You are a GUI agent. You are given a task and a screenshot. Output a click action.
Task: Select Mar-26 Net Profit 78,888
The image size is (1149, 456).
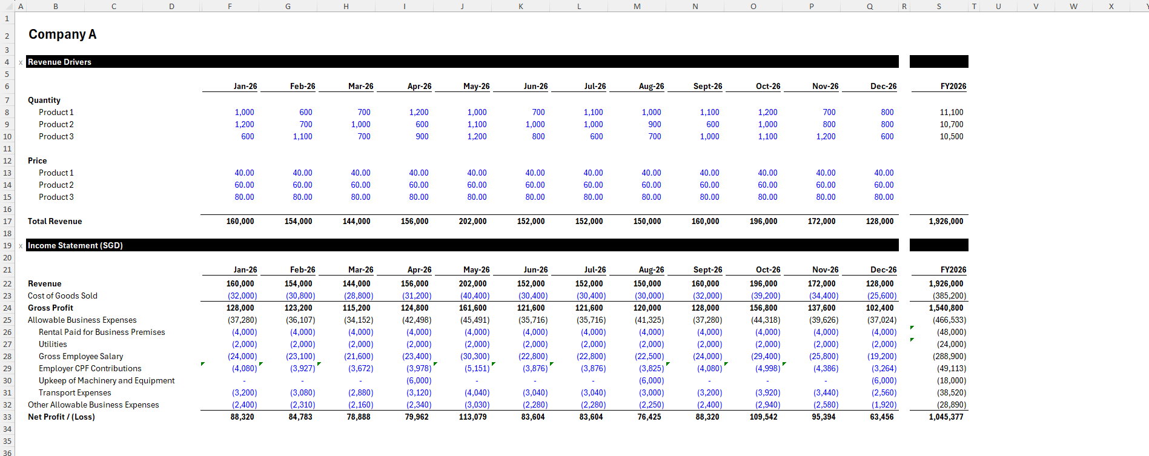(x=359, y=417)
